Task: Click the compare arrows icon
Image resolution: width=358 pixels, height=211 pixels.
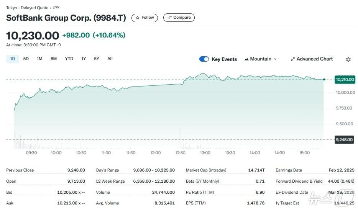Action: [x=169, y=18]
